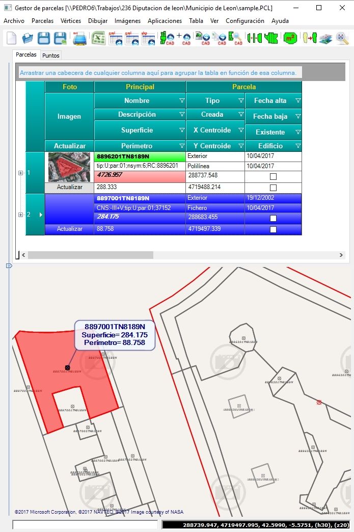Viewport: 354px width, 532px height.
Task: Expand row 1 child records
Action: [x=21, y=173]
